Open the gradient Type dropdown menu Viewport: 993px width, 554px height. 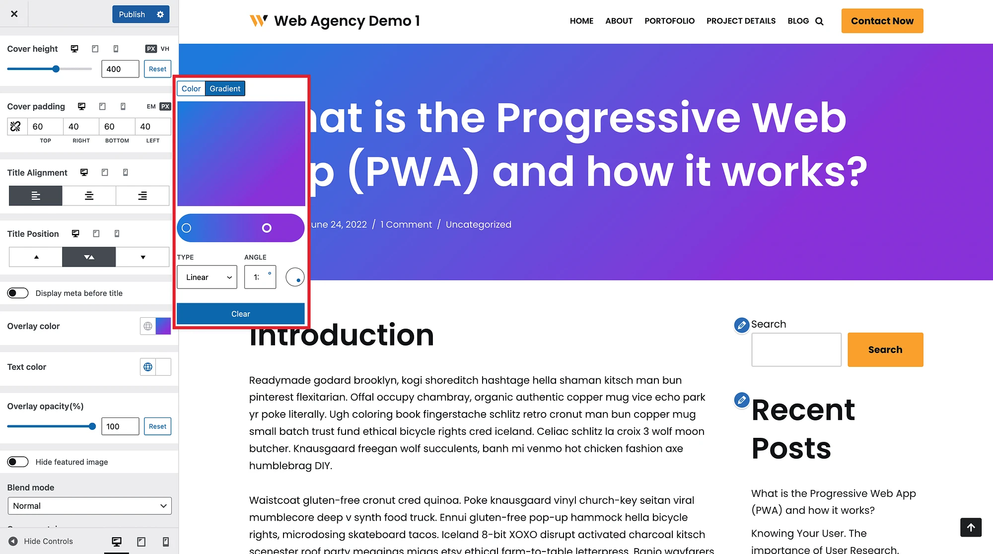207,277
